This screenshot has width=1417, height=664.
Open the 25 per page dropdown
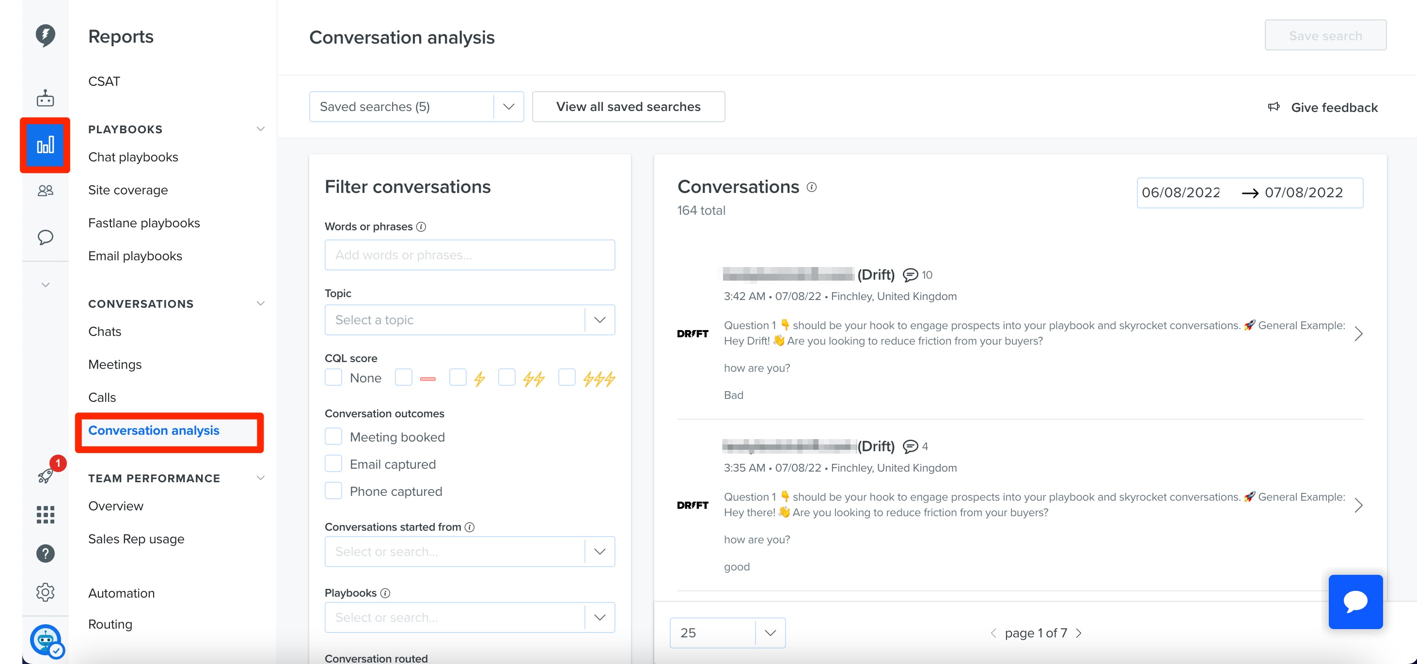pos(727,632)
